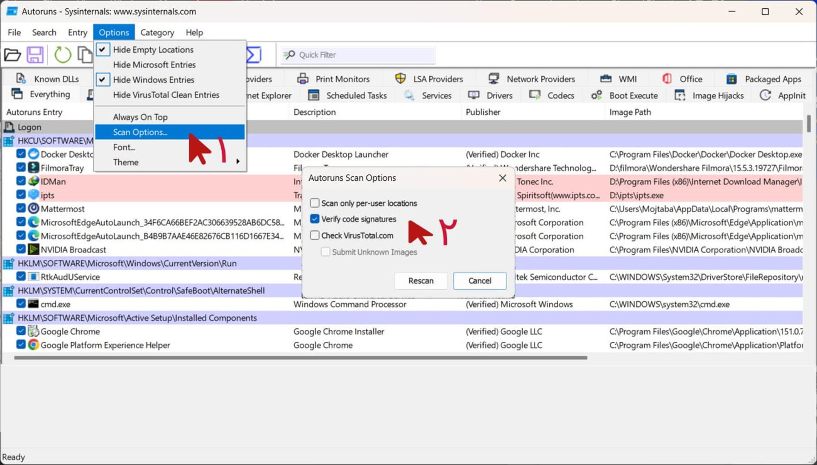This screenshot has height=465, width=817.
Task: Open the Font... menu item
Action: click(170, 147)
